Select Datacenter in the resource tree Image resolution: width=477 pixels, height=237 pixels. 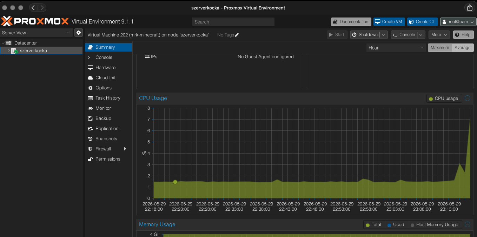41,43
